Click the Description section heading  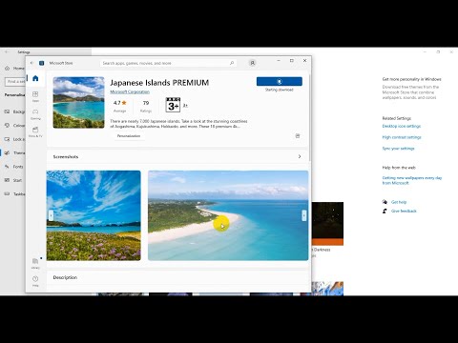[65, 277]
